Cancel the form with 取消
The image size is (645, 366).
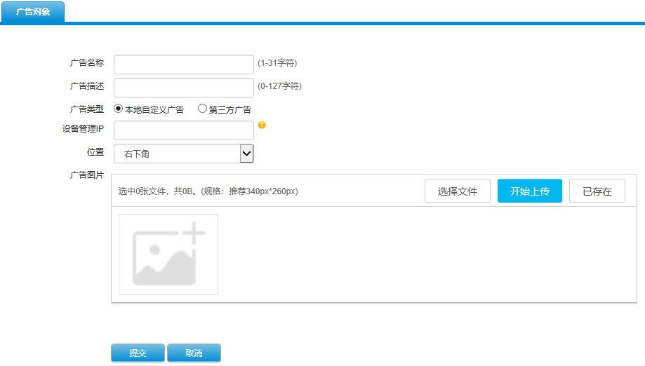pyautogui.click(x=194, y=353)
